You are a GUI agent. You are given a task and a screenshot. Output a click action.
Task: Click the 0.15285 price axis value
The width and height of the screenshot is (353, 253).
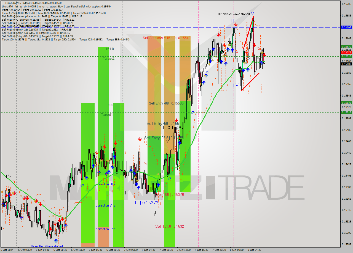click(x=346, y=244)
